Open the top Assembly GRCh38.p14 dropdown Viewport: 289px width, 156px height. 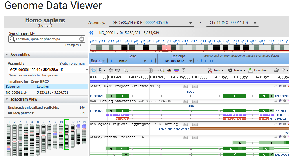151,23
